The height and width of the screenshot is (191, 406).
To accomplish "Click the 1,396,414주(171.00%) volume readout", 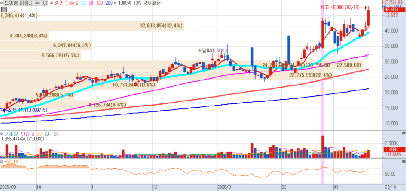I will [x=23, y=139].
